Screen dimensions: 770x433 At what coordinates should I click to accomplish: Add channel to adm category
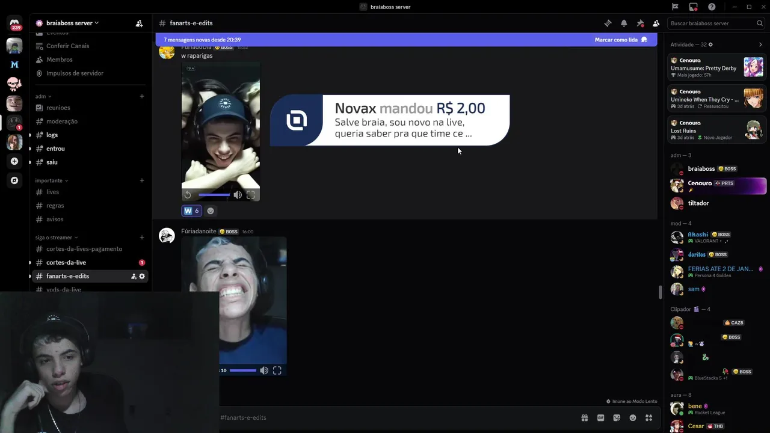point(142,96)
